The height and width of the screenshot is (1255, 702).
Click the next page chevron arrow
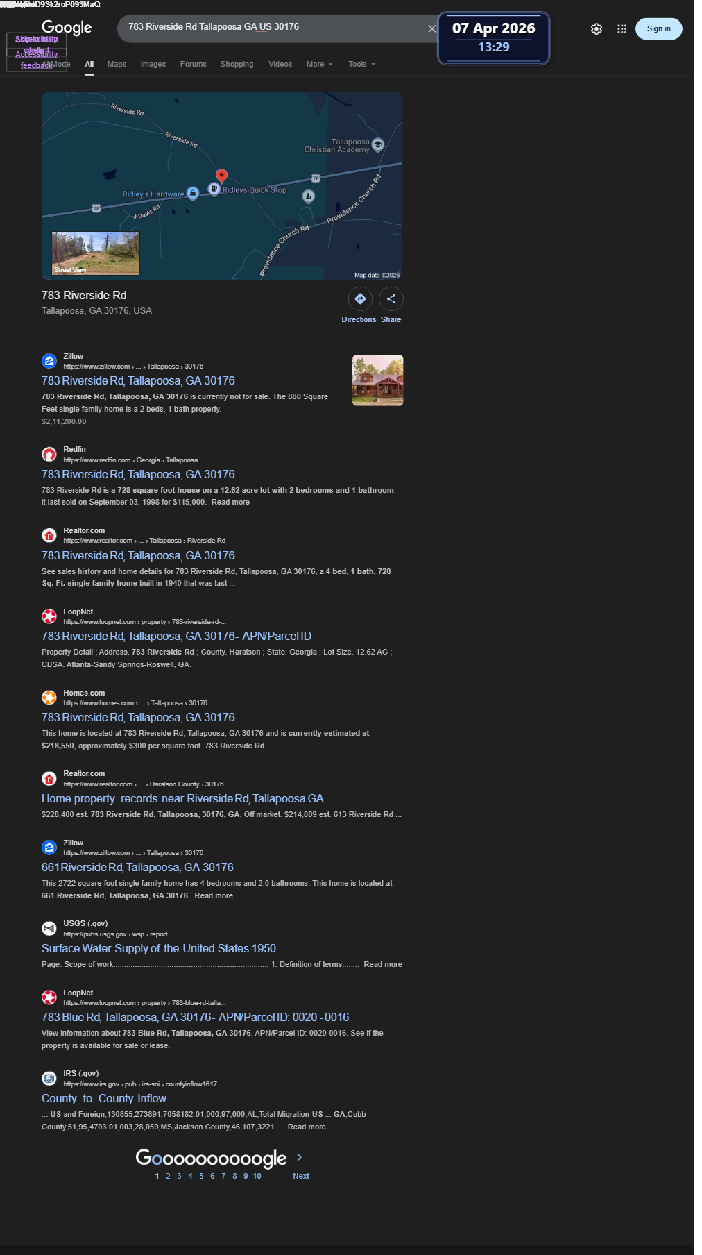point(299,1157)
